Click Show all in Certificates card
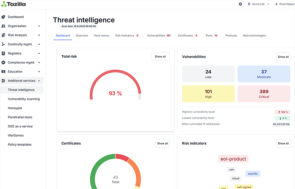 click(x=163, y=144)
